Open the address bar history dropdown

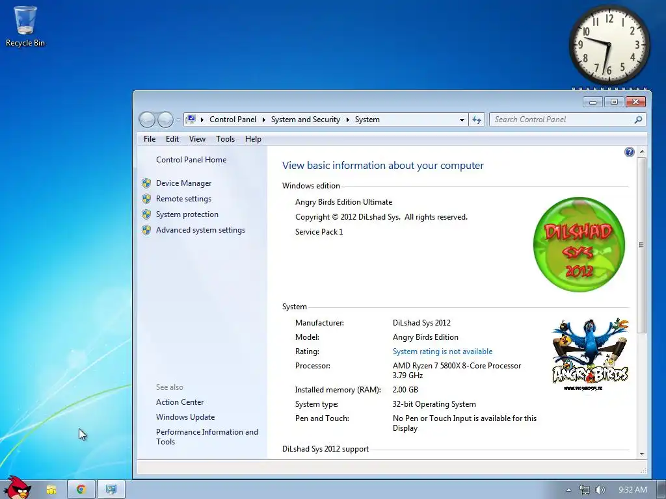462,120
